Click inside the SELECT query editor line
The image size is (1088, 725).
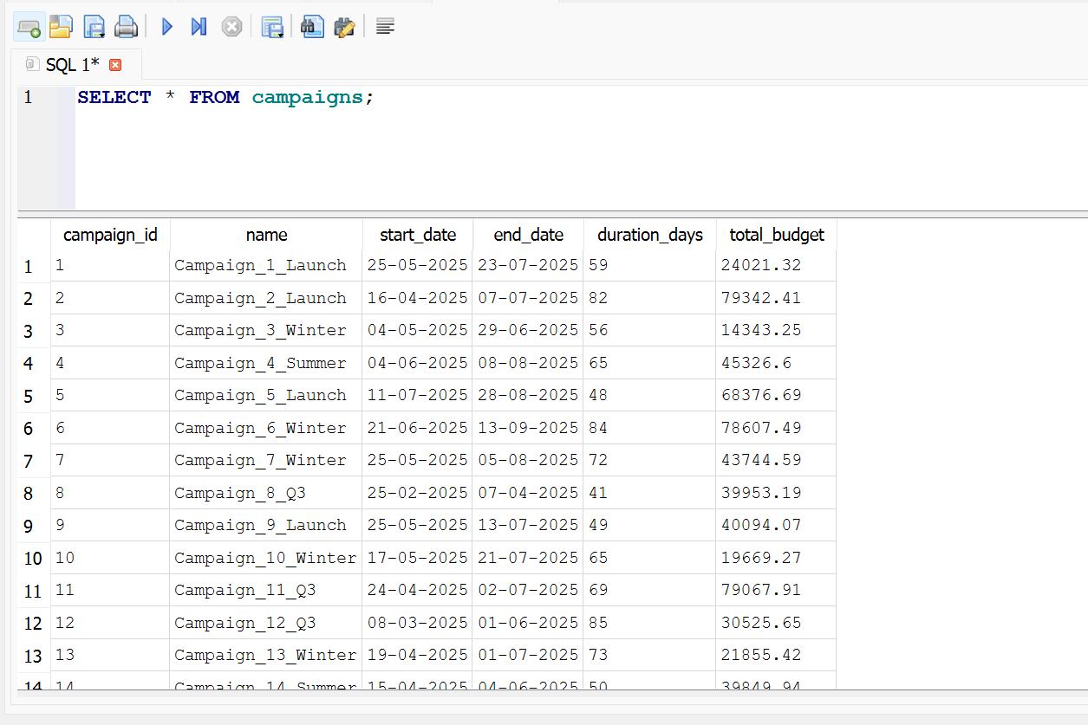433,98
